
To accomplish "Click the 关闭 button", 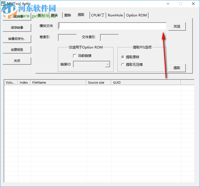I will click(x=17, y=61).
